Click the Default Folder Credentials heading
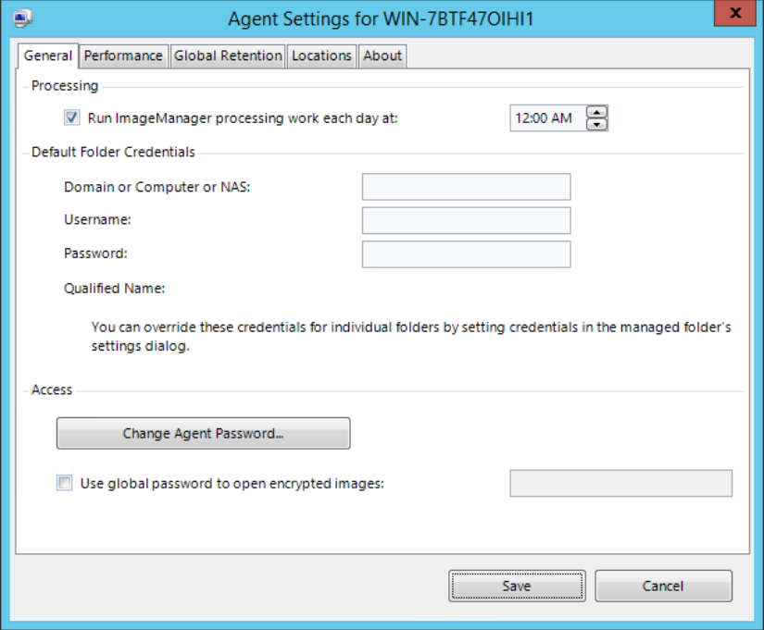The height and width of the screenshot is (630, 764). click(x=113, y=152)
